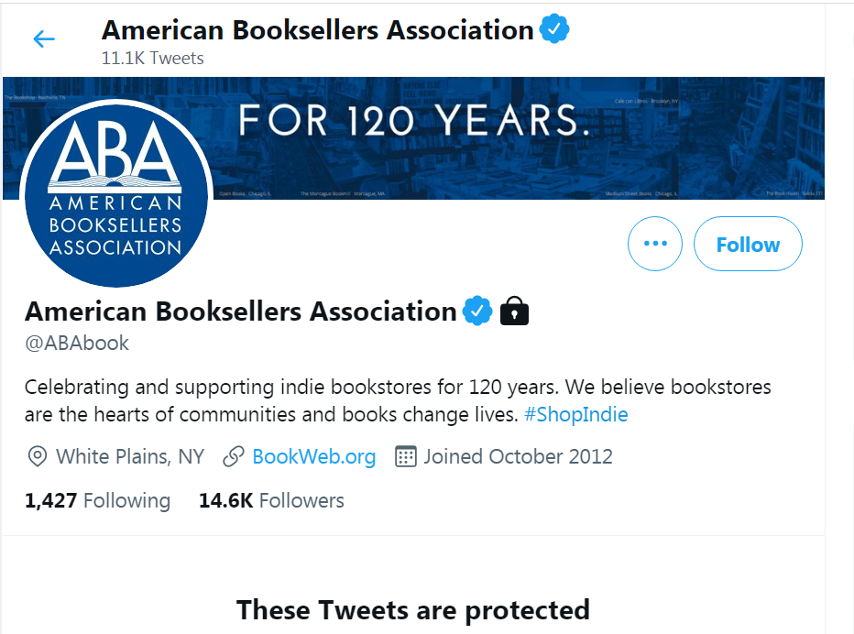Click the location pin icon

pyautogui.click(x=38, y=456)
